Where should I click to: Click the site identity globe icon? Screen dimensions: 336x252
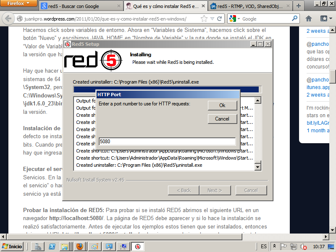[19, 19]
